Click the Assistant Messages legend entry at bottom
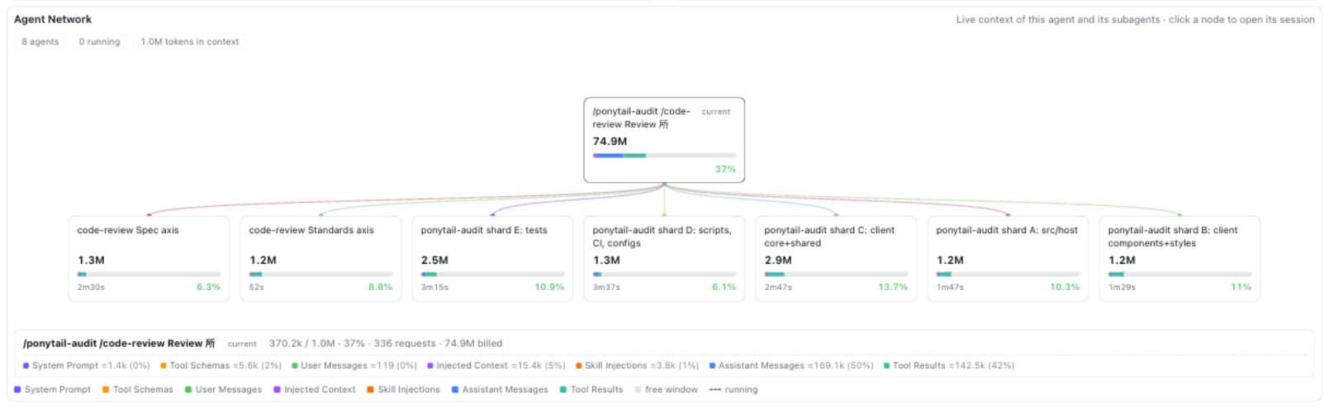 (x=500, y=390)
